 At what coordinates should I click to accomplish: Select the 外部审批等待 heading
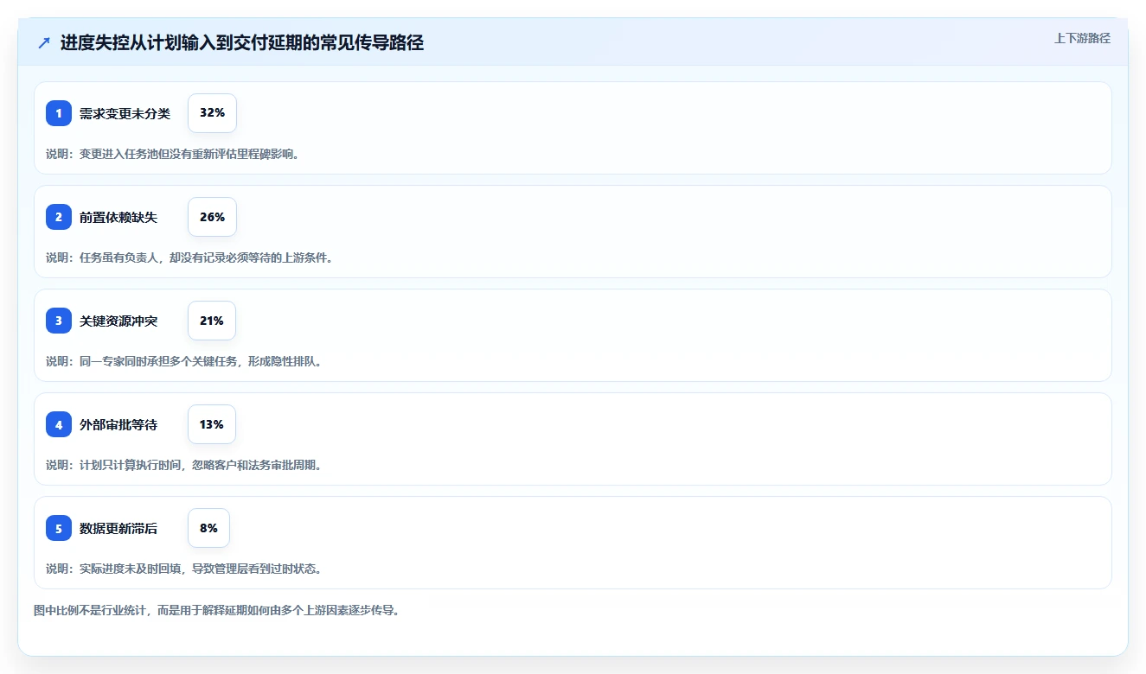click(x=118, y=424)
